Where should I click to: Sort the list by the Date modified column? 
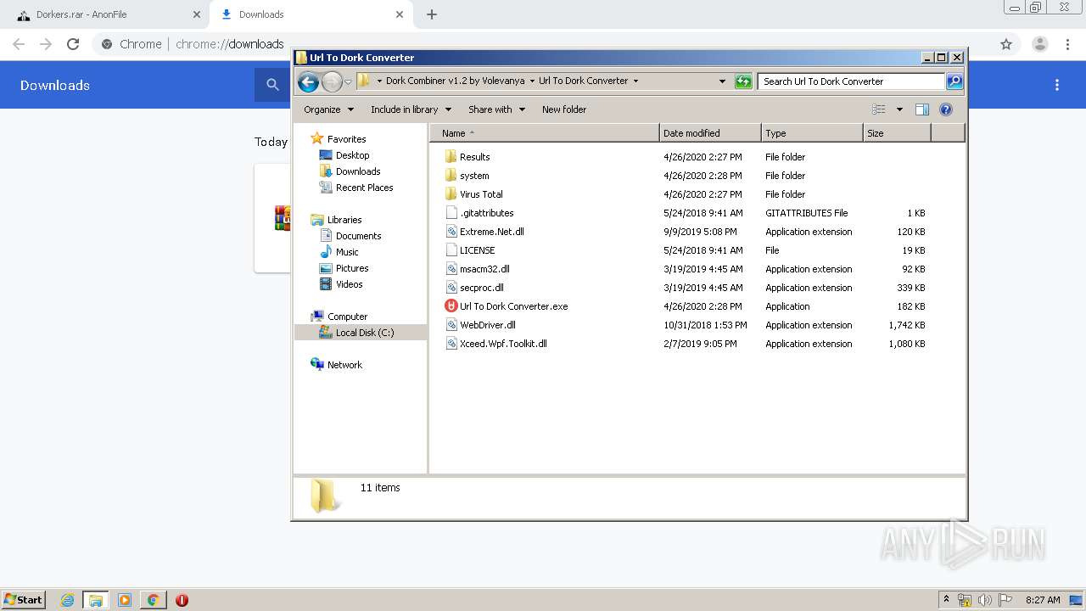pos(710,133)
